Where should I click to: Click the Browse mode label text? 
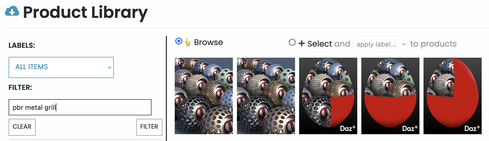[x=208, y=42]
